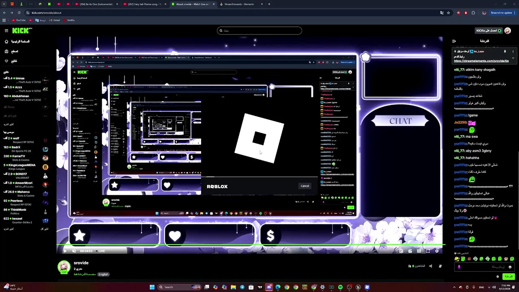Click the pin icon on the pinned message
The image size is (519, 292).
click(505, 52)
